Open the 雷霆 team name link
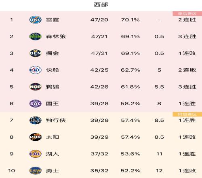Screen dimensions: 202x178 click(x=53, y=20)
